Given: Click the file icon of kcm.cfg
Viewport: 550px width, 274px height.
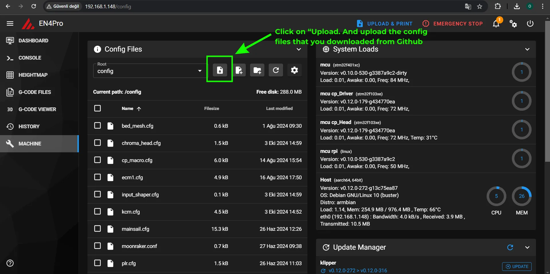Looking at the screenshot, I should pyautogui.click(x=110, y=212).
